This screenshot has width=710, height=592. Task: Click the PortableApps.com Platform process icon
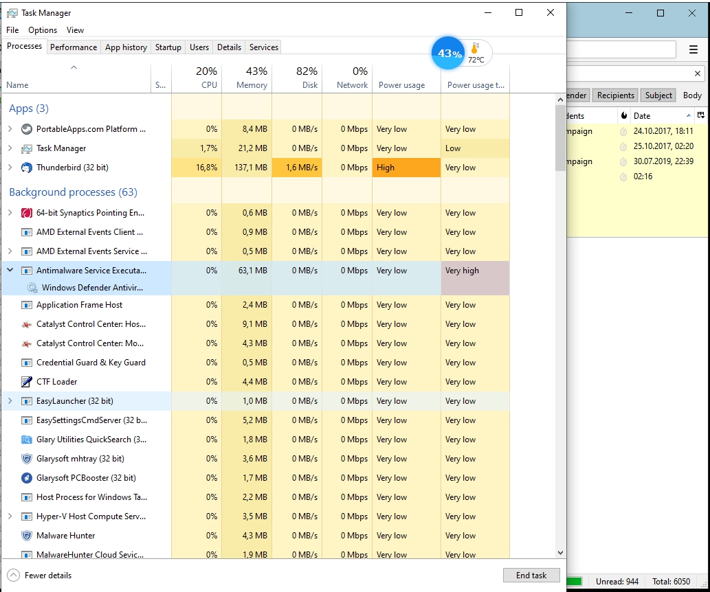(27, 129)
